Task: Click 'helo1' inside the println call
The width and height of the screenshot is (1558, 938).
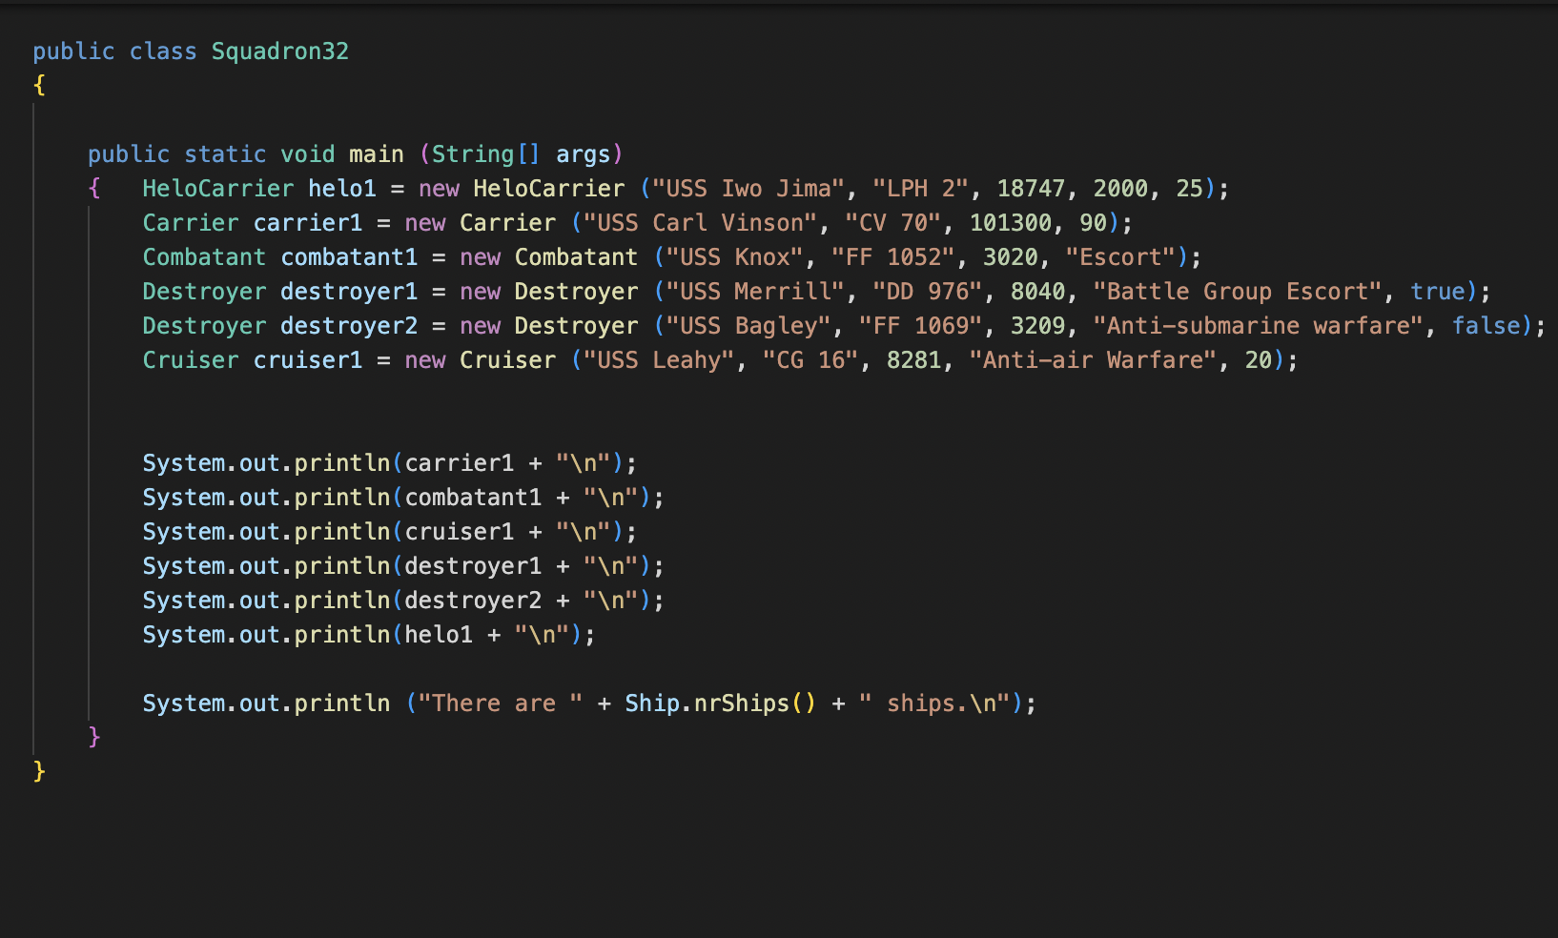Action: click(x=439, y=635)
